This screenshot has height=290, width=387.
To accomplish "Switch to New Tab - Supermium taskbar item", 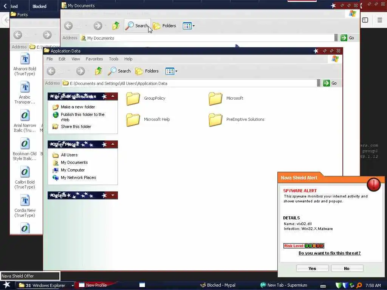I will pos(284,285).
